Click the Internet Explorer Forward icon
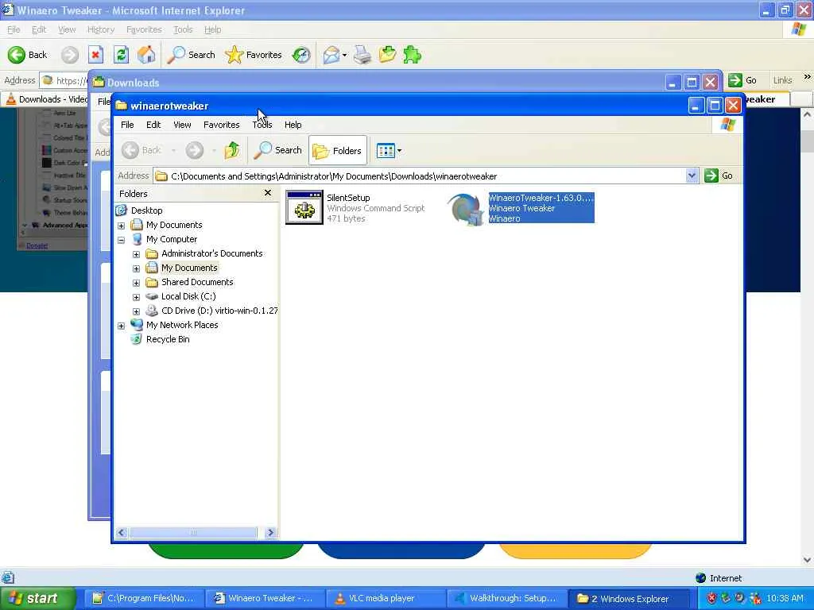 pos(70,55)
